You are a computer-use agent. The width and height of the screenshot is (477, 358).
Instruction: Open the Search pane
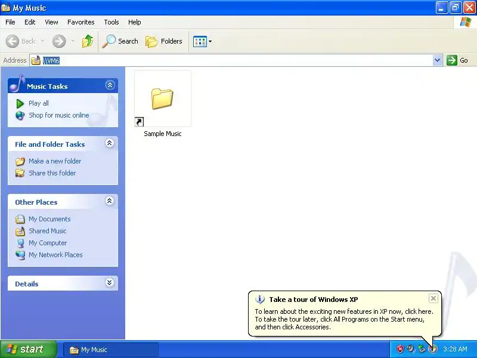(120, 41)
